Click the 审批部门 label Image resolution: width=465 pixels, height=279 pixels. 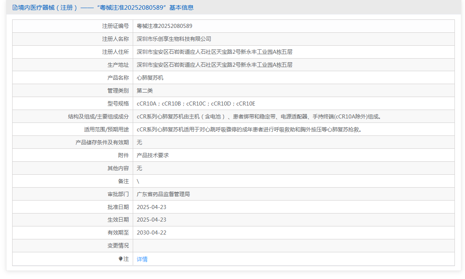click(118, 194)
